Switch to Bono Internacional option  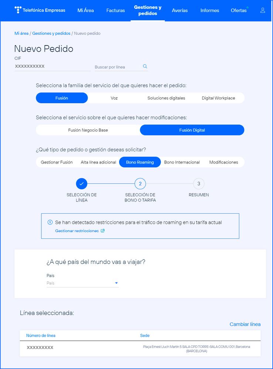(x=182, y=162)
